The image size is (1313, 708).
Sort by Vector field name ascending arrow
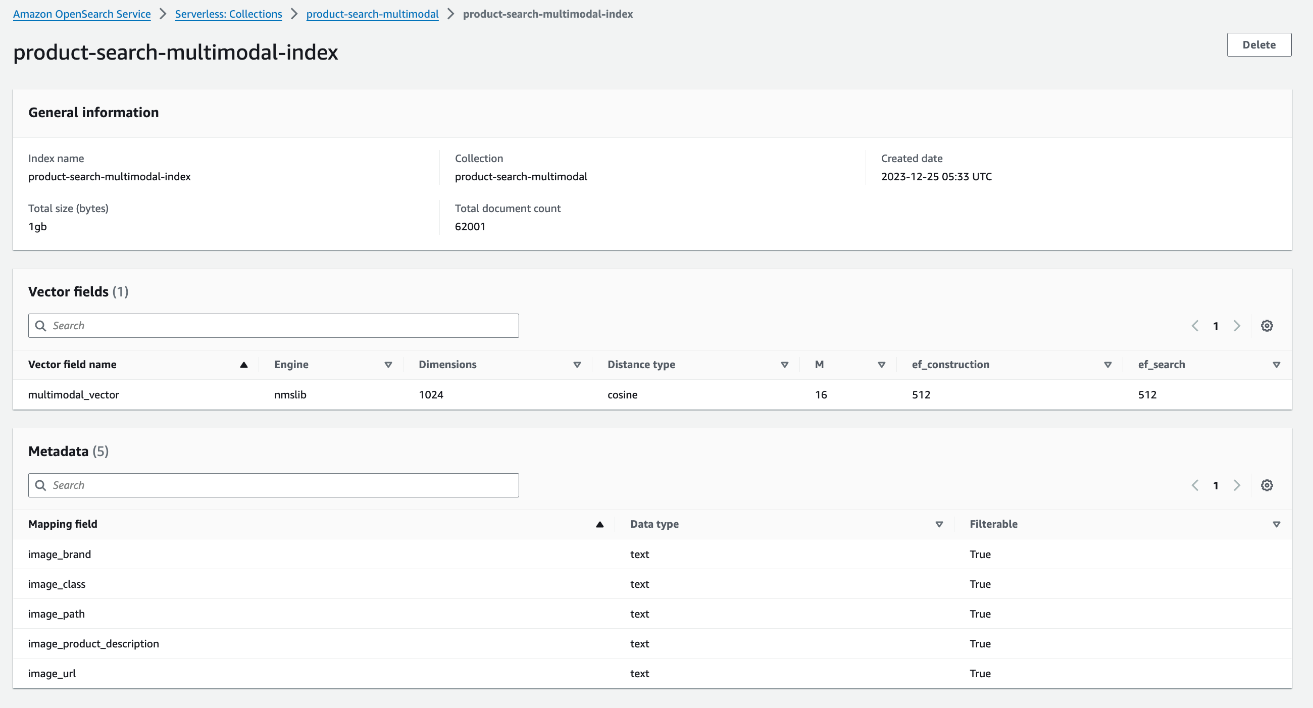[x=243, y=365]
